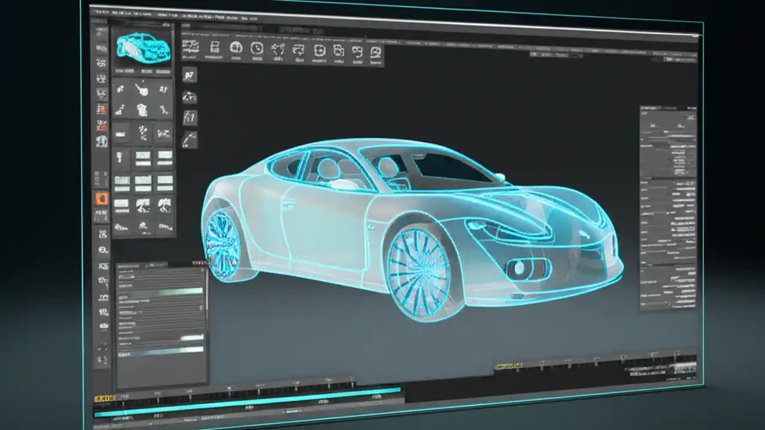Open the export icon at the toolbar's right end
Viewport: 765px width, 430px height.
[x=377, y=53]
